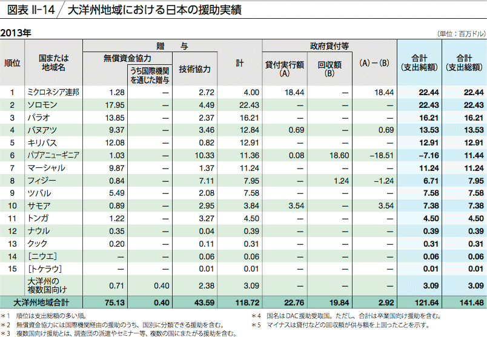Screen dimensions: 487x337
Task: Click the total grant value 75.13
Action: pyautogui.click(x=115, y=302)
